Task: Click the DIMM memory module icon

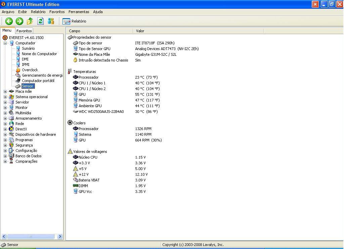Action: pyautogui.click(x=76, y=185)
